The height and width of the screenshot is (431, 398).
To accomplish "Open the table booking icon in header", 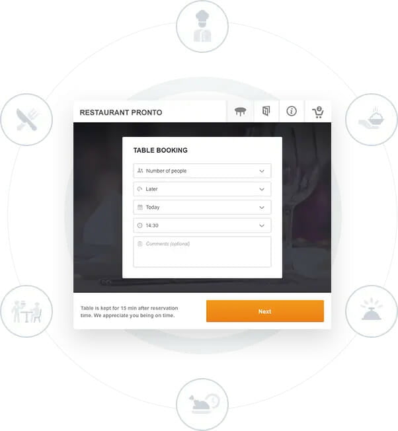I will pyautogui.click(x=240, y=112).
